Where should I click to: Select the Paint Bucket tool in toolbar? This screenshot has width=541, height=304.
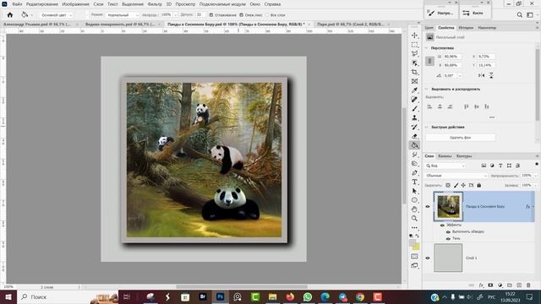414,145
